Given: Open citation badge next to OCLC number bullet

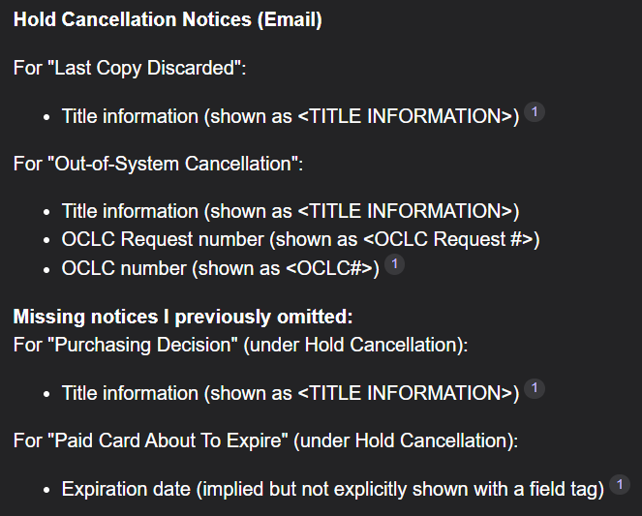Looking at the screenshot, I should pos(394,265).
